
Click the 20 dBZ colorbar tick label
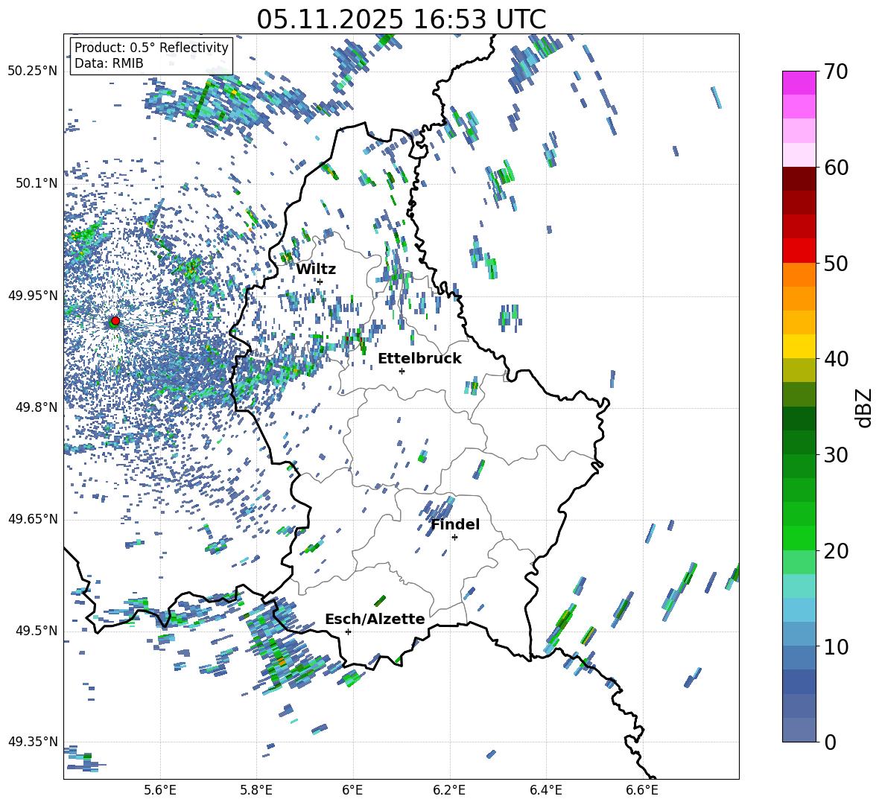[x=836, y=550]
